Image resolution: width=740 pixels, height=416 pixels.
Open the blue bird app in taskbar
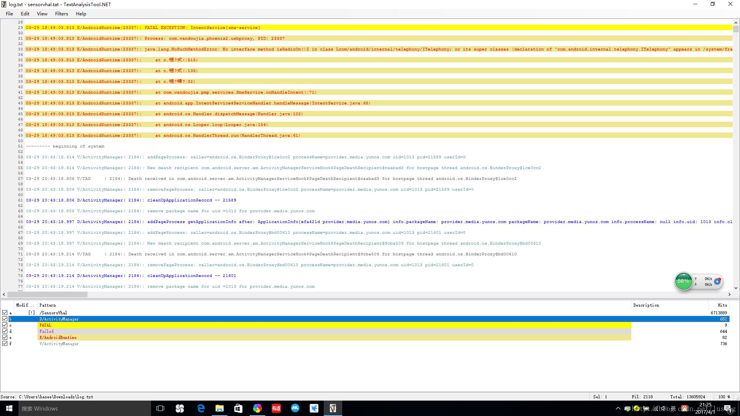(314, 408)
